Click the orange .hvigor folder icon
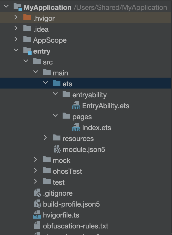The width and height of the screenshot is (172, 235). 27,18
